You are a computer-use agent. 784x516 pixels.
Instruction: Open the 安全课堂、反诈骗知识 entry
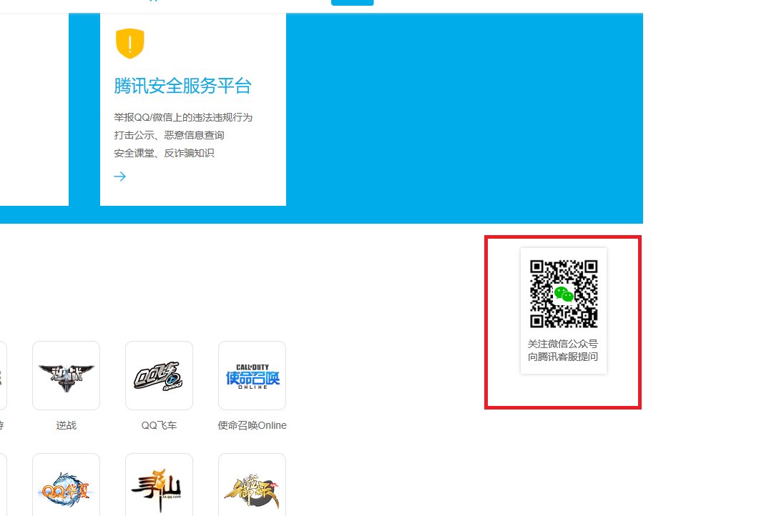[x=164, y=153]
